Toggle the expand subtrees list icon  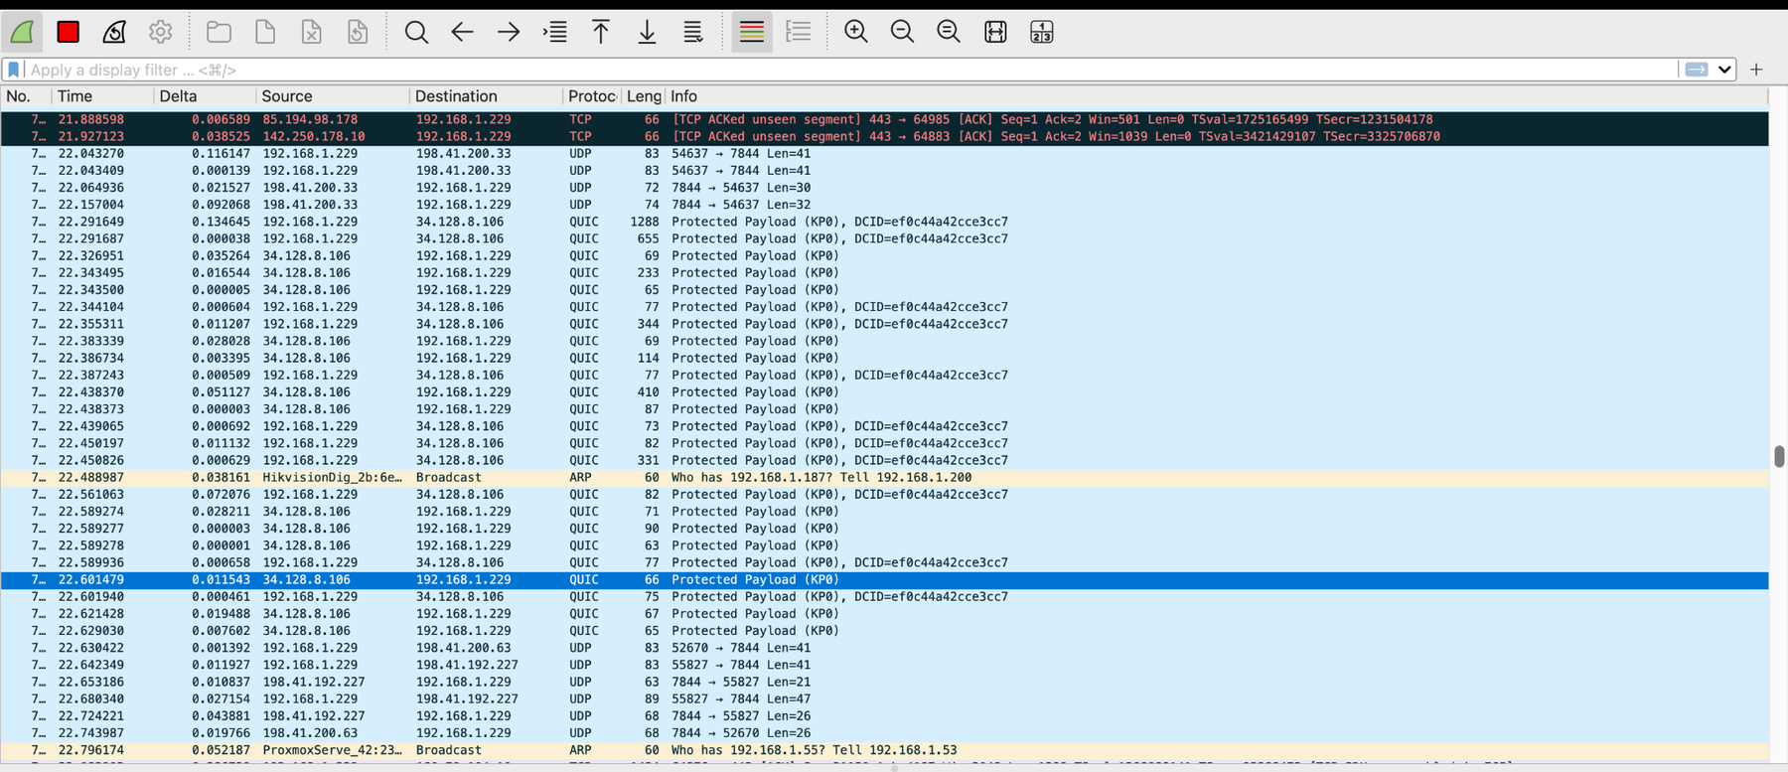[x=798, y=32]
